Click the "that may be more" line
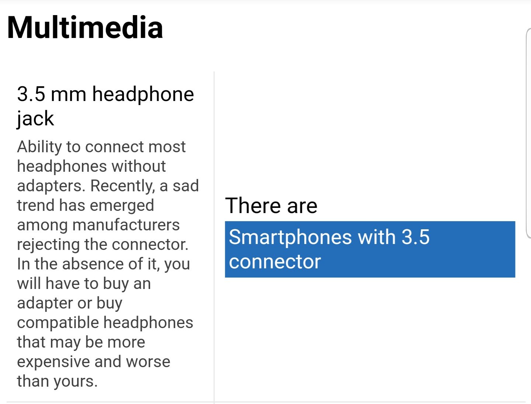This screenshot has width=531, height=404. pos(81,342)
